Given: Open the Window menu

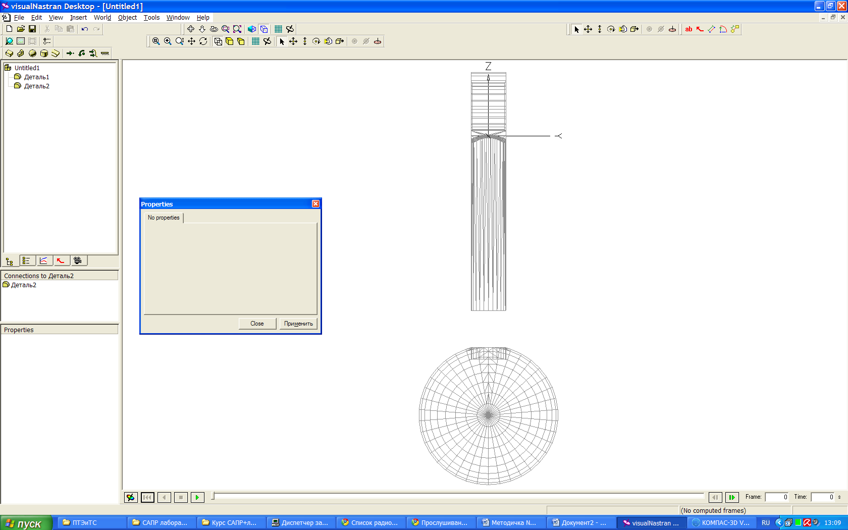Looking at the screenshot, I should coord(178,17).
